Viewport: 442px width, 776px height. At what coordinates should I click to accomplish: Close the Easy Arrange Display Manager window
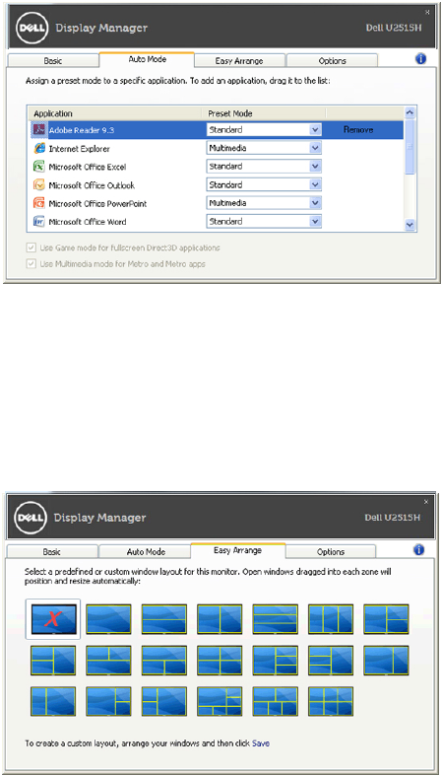click(x=426, y=502)
